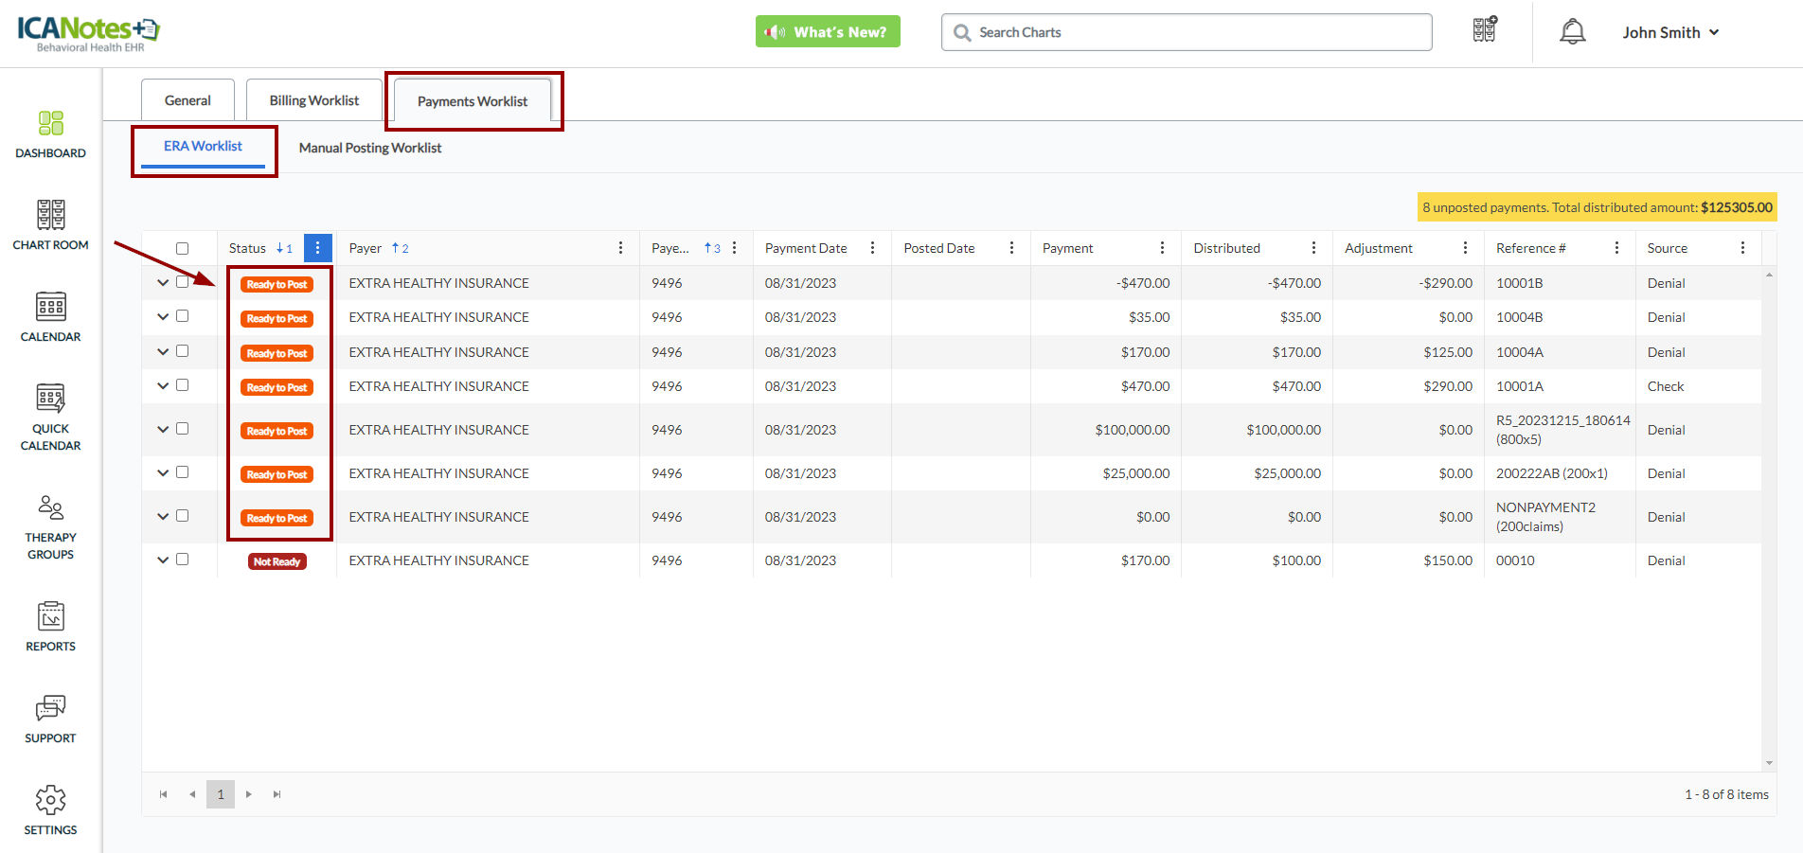Open Status column options menu

317,248
